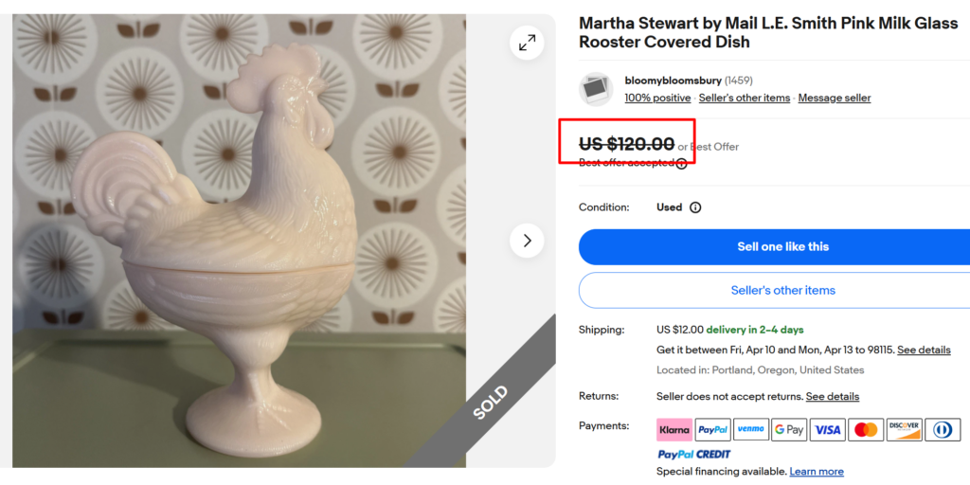Select the Venmo payment icon
The image size is (970, 485).
coord(751,430)
